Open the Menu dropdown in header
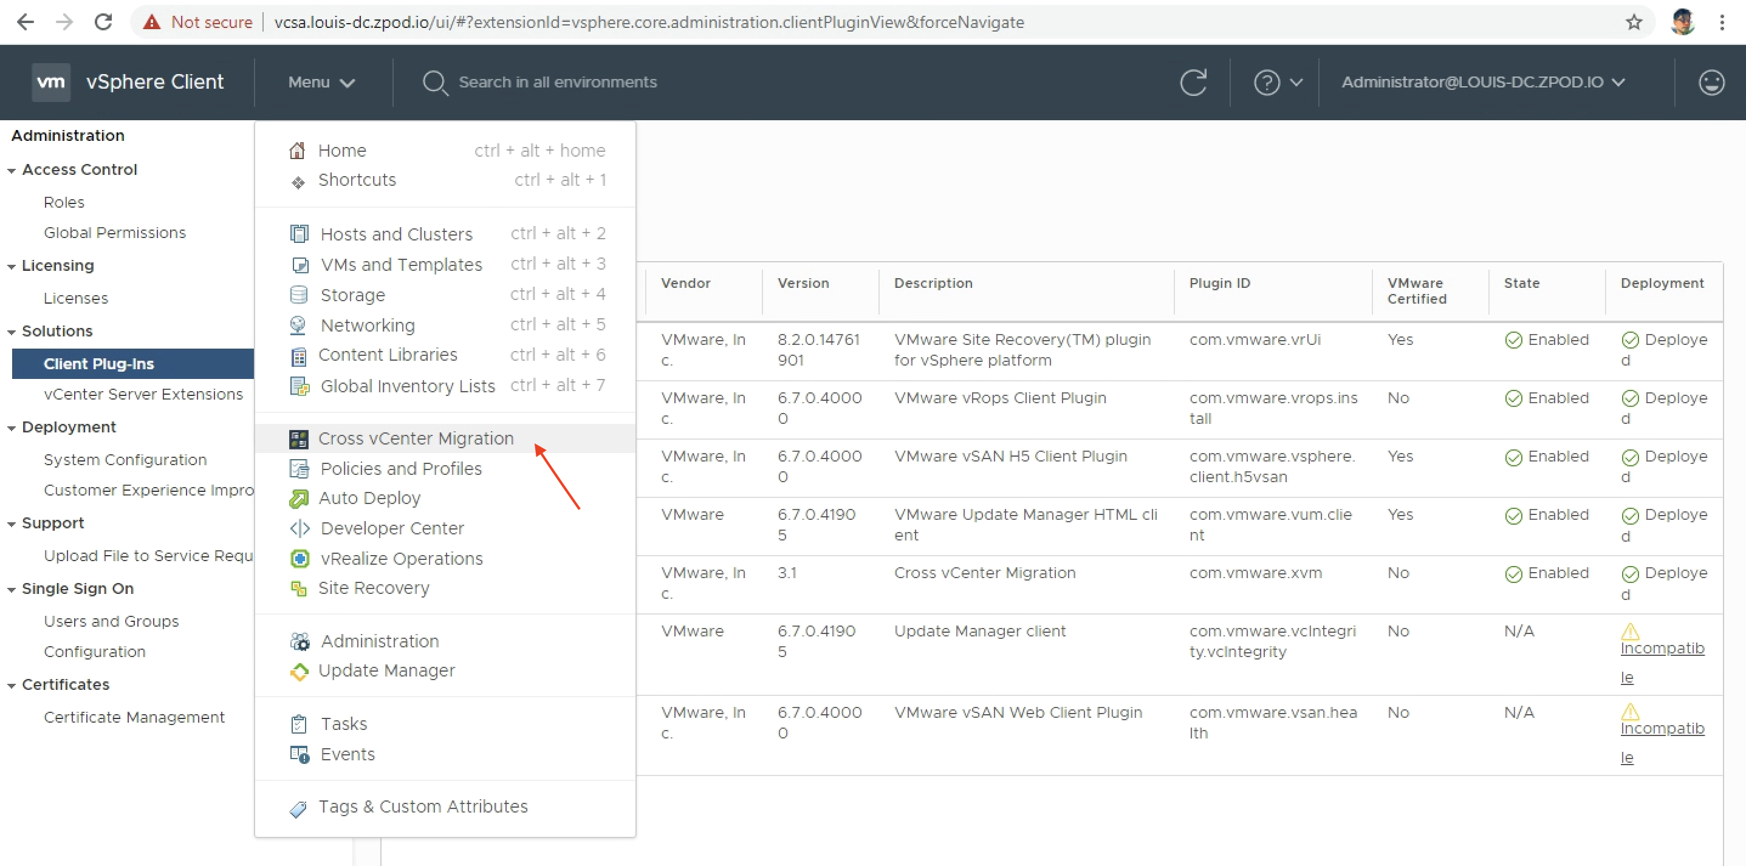 (321, 82)
